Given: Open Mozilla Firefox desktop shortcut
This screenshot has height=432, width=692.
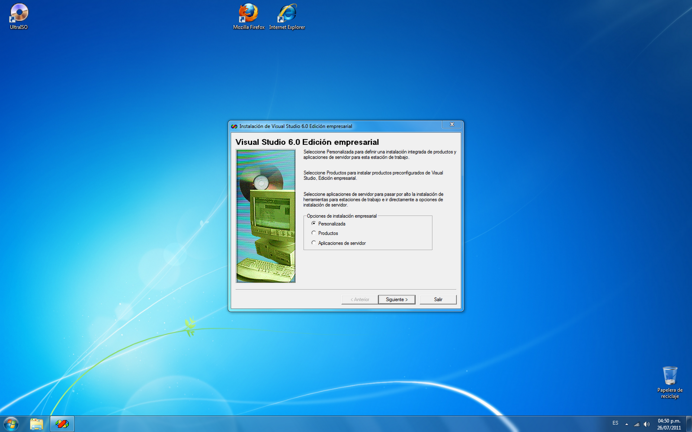Looking at the screenshot, I should pyautogui.click(x=249, y=16).
